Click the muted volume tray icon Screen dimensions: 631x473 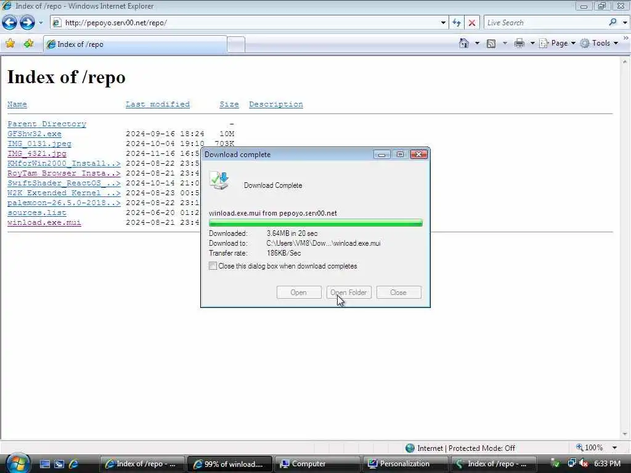tap(584, 463)
